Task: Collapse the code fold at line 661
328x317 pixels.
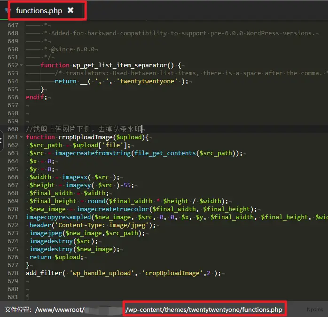Action: click(21, 137)
